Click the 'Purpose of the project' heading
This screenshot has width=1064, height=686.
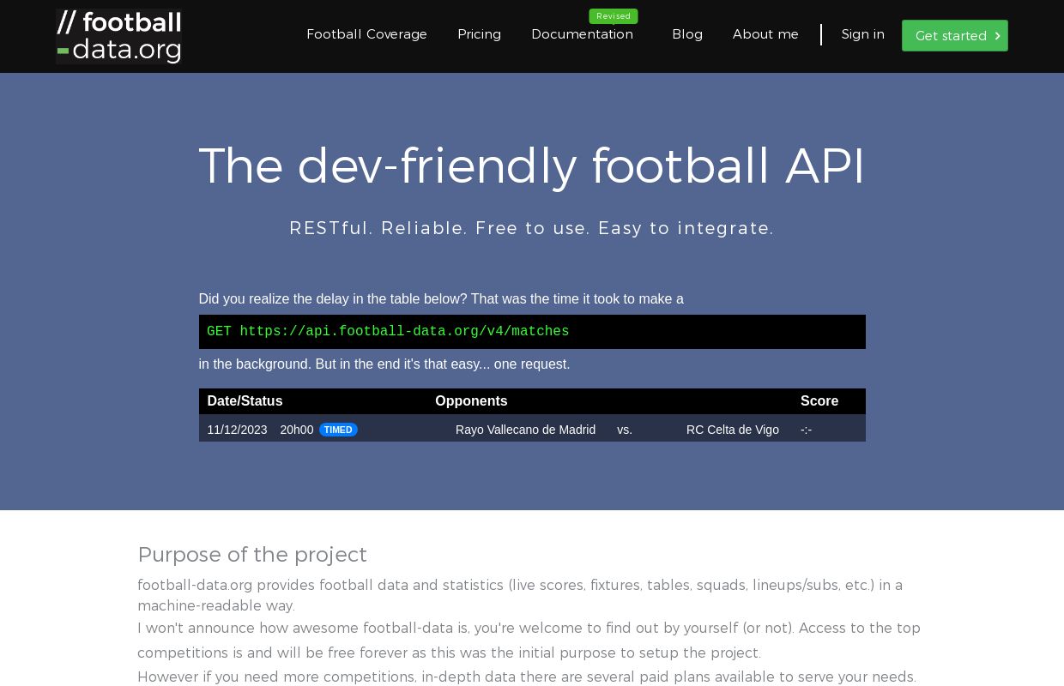252,555
